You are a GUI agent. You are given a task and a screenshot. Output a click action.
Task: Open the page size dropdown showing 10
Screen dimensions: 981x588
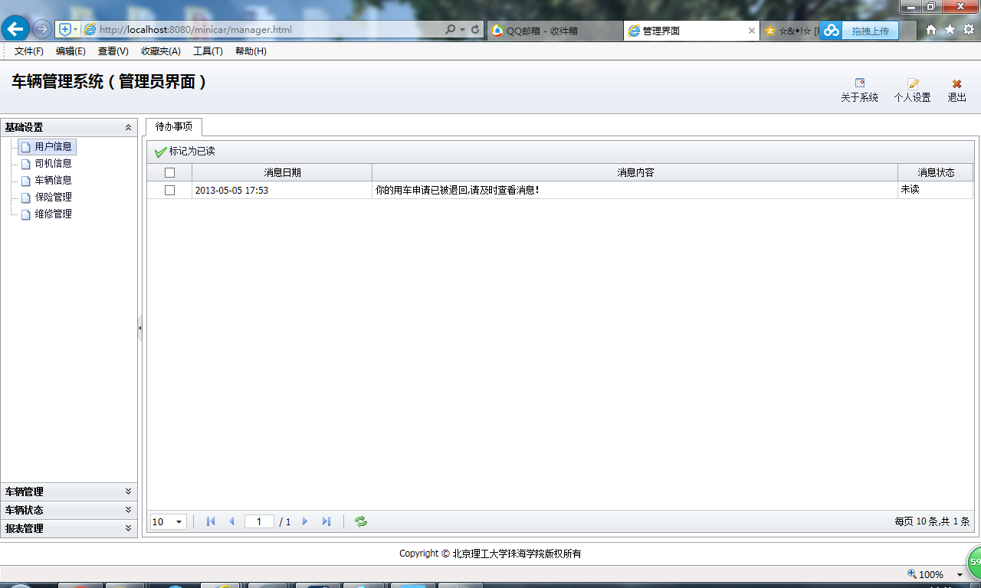[167, 521]
